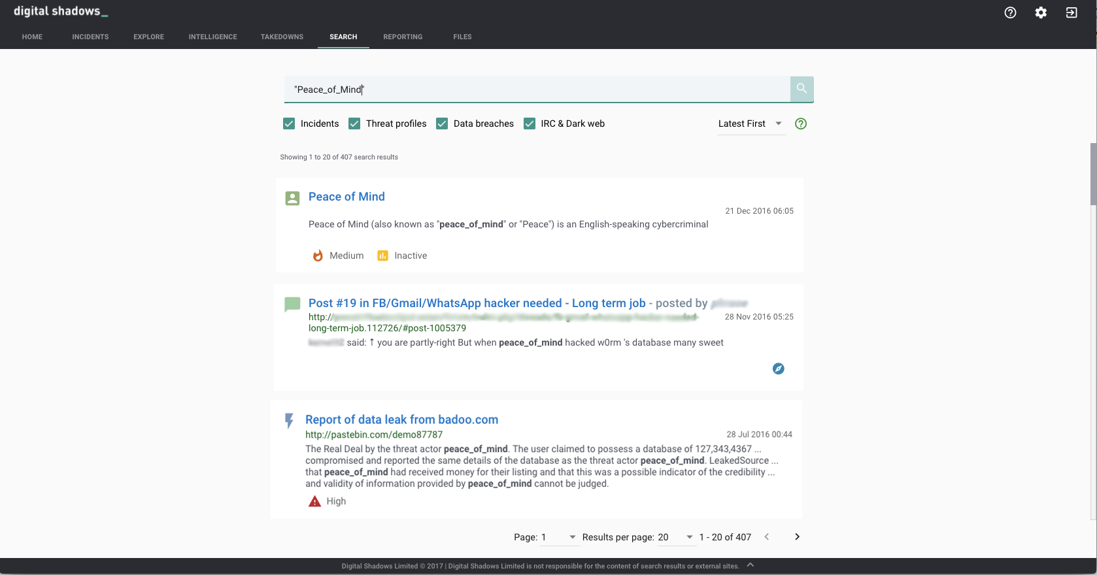Click the digital shadows logo
1097x575 pixels.
[61, 11]
